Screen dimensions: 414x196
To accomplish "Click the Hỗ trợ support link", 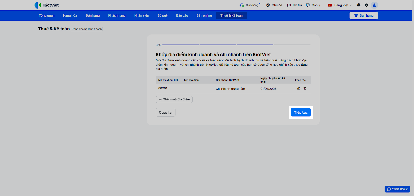I will tap(297, 5).
